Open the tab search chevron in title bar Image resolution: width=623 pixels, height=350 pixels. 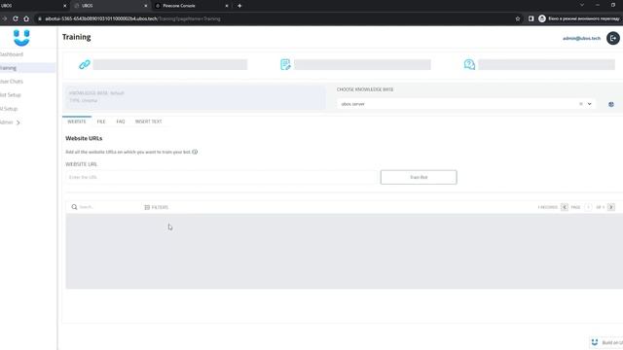click(x=582, y=5)
